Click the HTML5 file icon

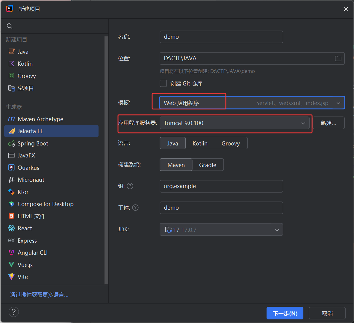[x=11, y=216]
